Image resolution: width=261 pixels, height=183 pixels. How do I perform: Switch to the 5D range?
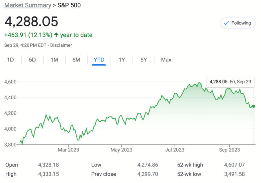point(32,60)
